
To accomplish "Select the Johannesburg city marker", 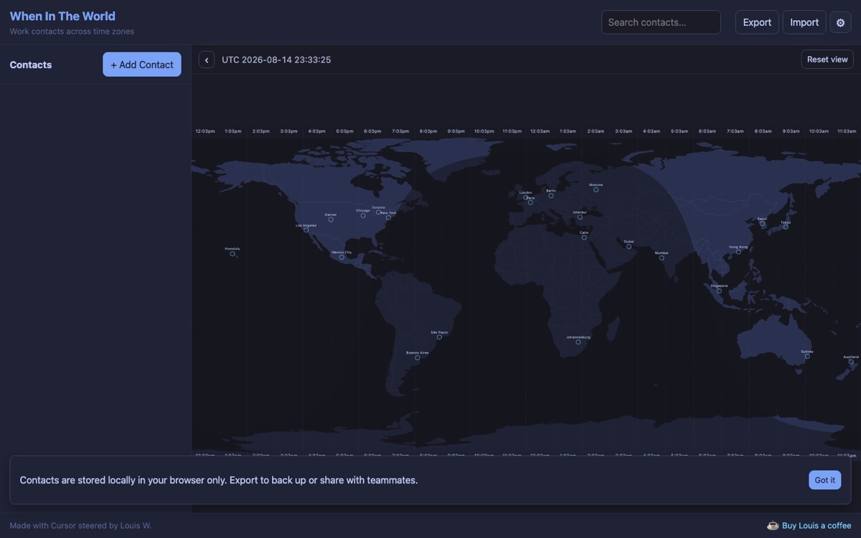I will [x=578, y=342].
